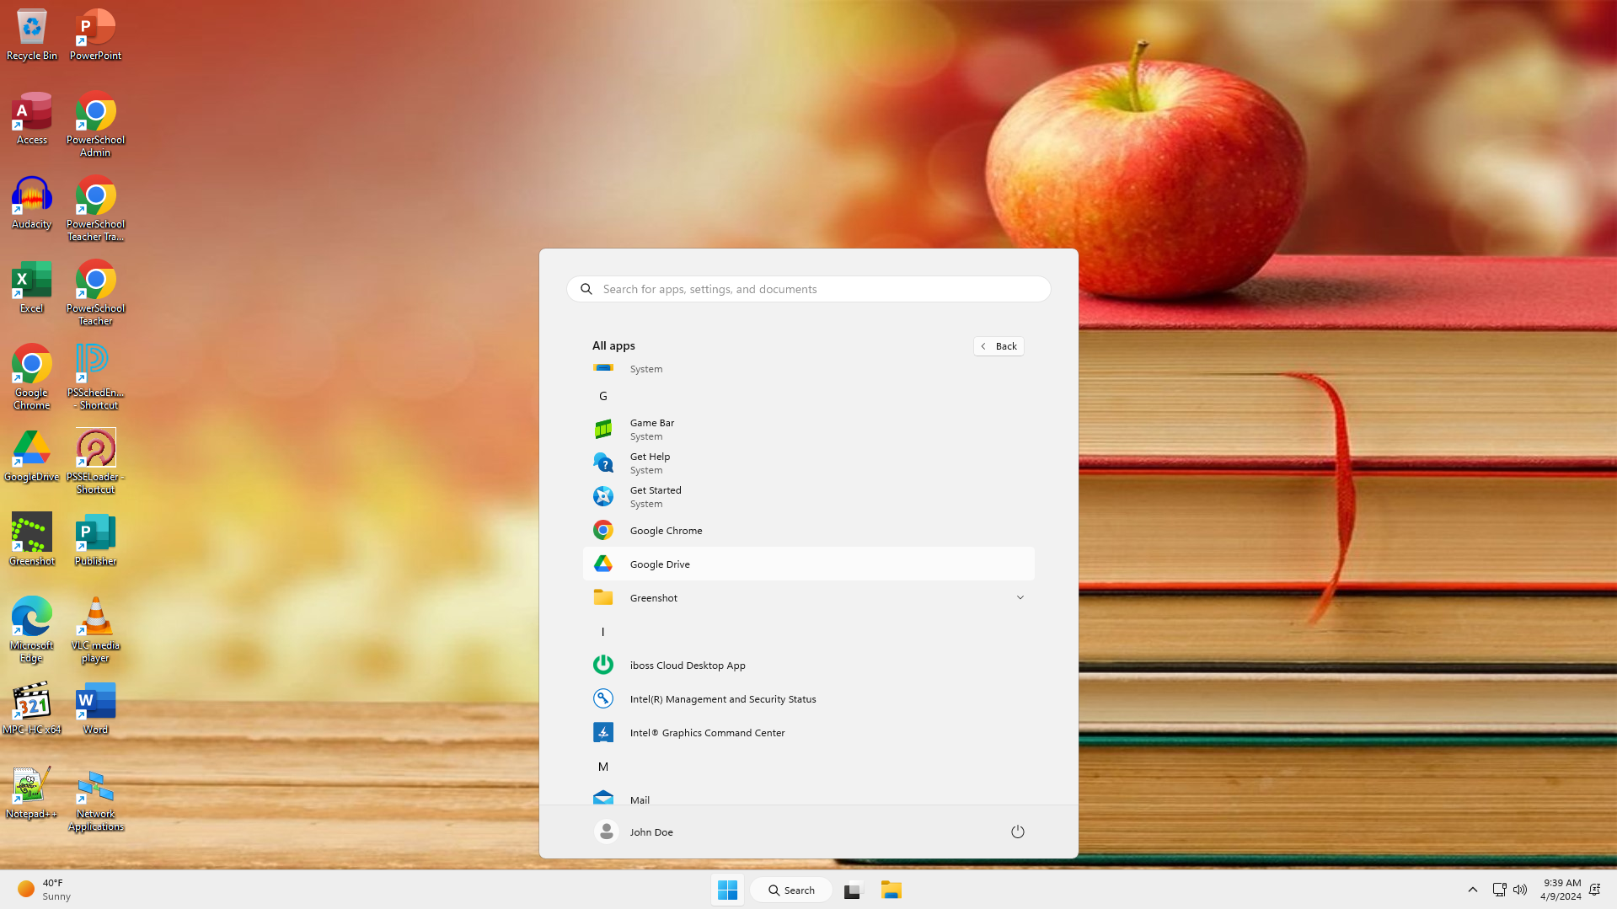Image resolution: width=1617 pixels, height=909 pixels.
Task: Open the Recycle Bin desktop icon
Action: point(32,35)
